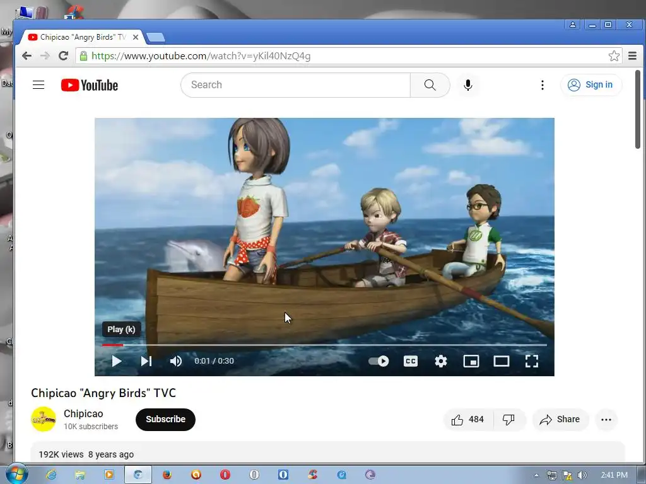
Task: Click the video title text
Action: [x=103, y=393]
